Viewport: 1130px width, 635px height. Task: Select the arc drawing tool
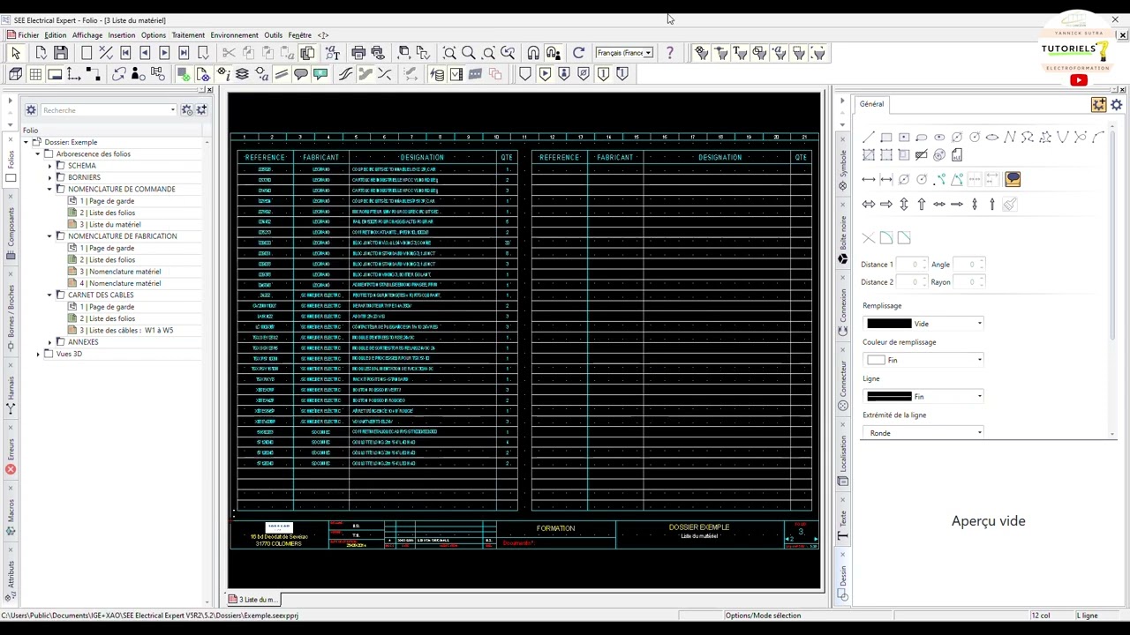tap(1098, 137)
